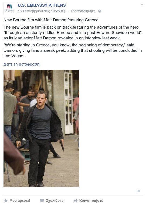The width and height of the screenshot is (146, 205).
Task: Click the handgun held in the photo
Action: tap(62, 145)
